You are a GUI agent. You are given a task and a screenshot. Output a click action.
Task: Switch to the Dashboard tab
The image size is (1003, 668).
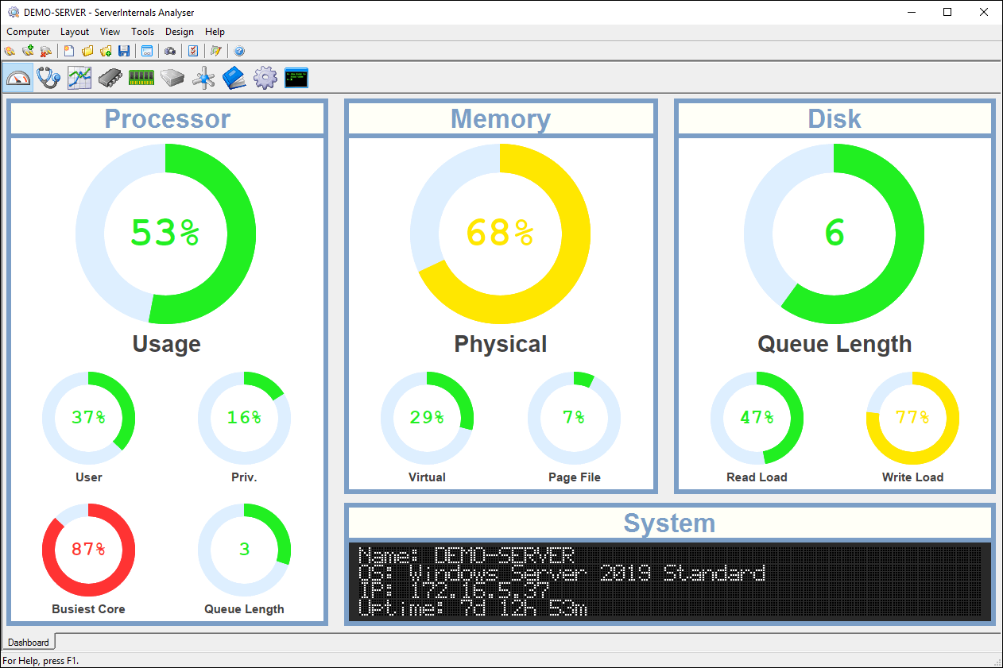(x=29, y=642)
